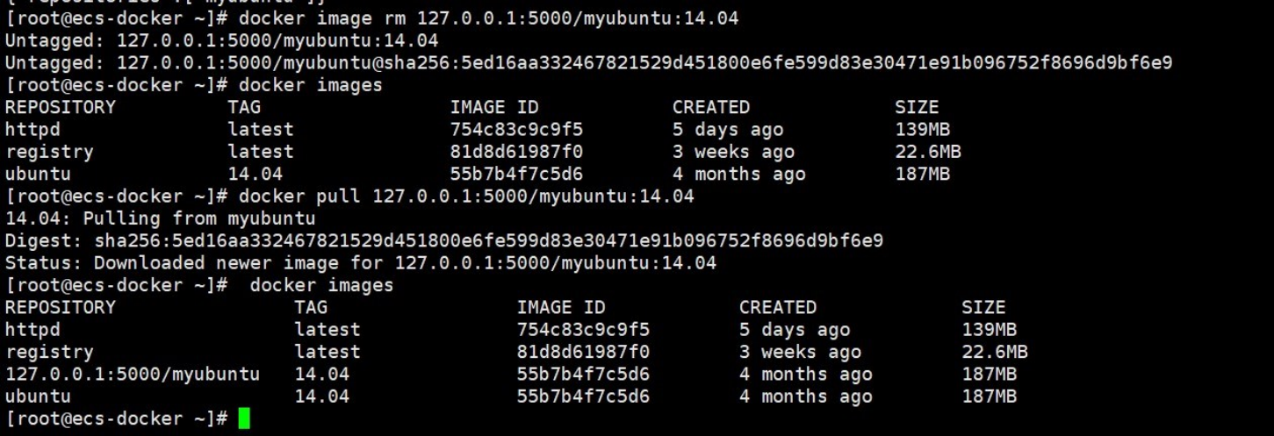Screen dimensions: 1274x436
Task: Click the ubuntu repository name in the last table row
Action: click(x=38, y=397)
